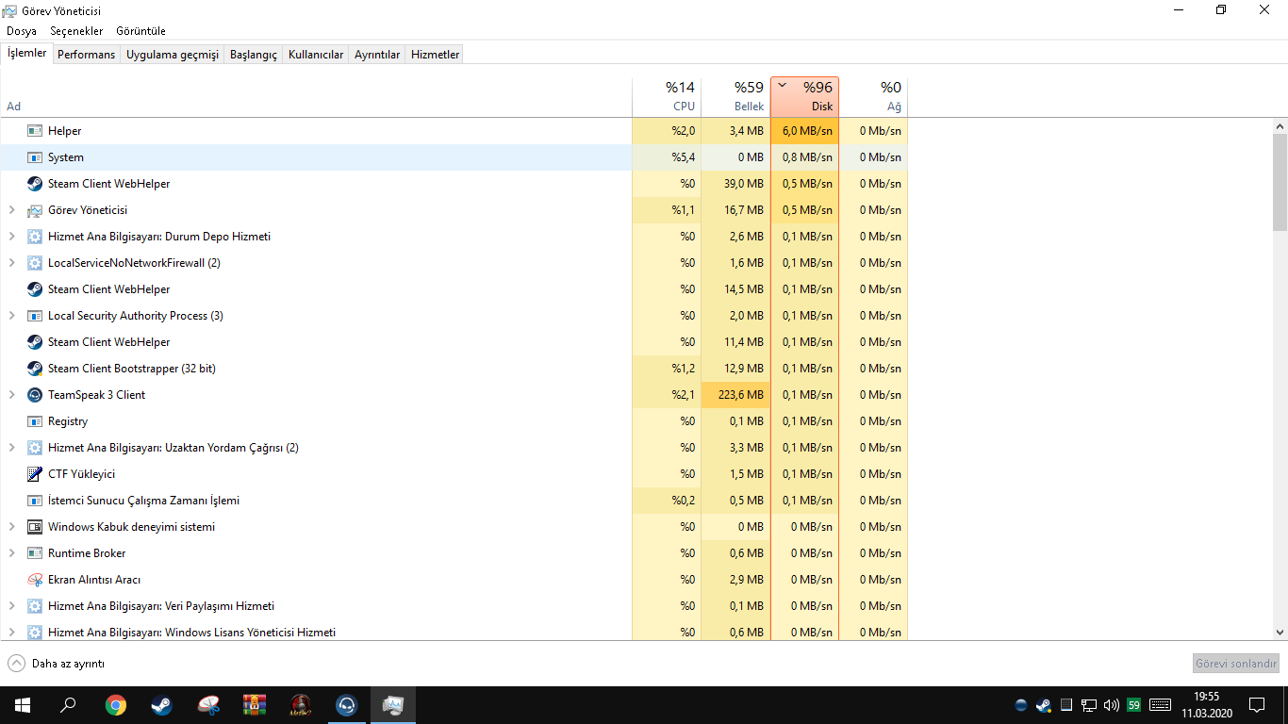Open WinRAR from the taskbar
Image resolution: width=1288 pixels, height=724 pixels.
255,705
